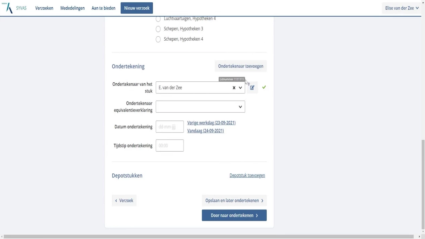Select Schepen, Hypotheken 3 radio option
The width and height of the screenshot is (425, 239).
[x=158, y=29]
